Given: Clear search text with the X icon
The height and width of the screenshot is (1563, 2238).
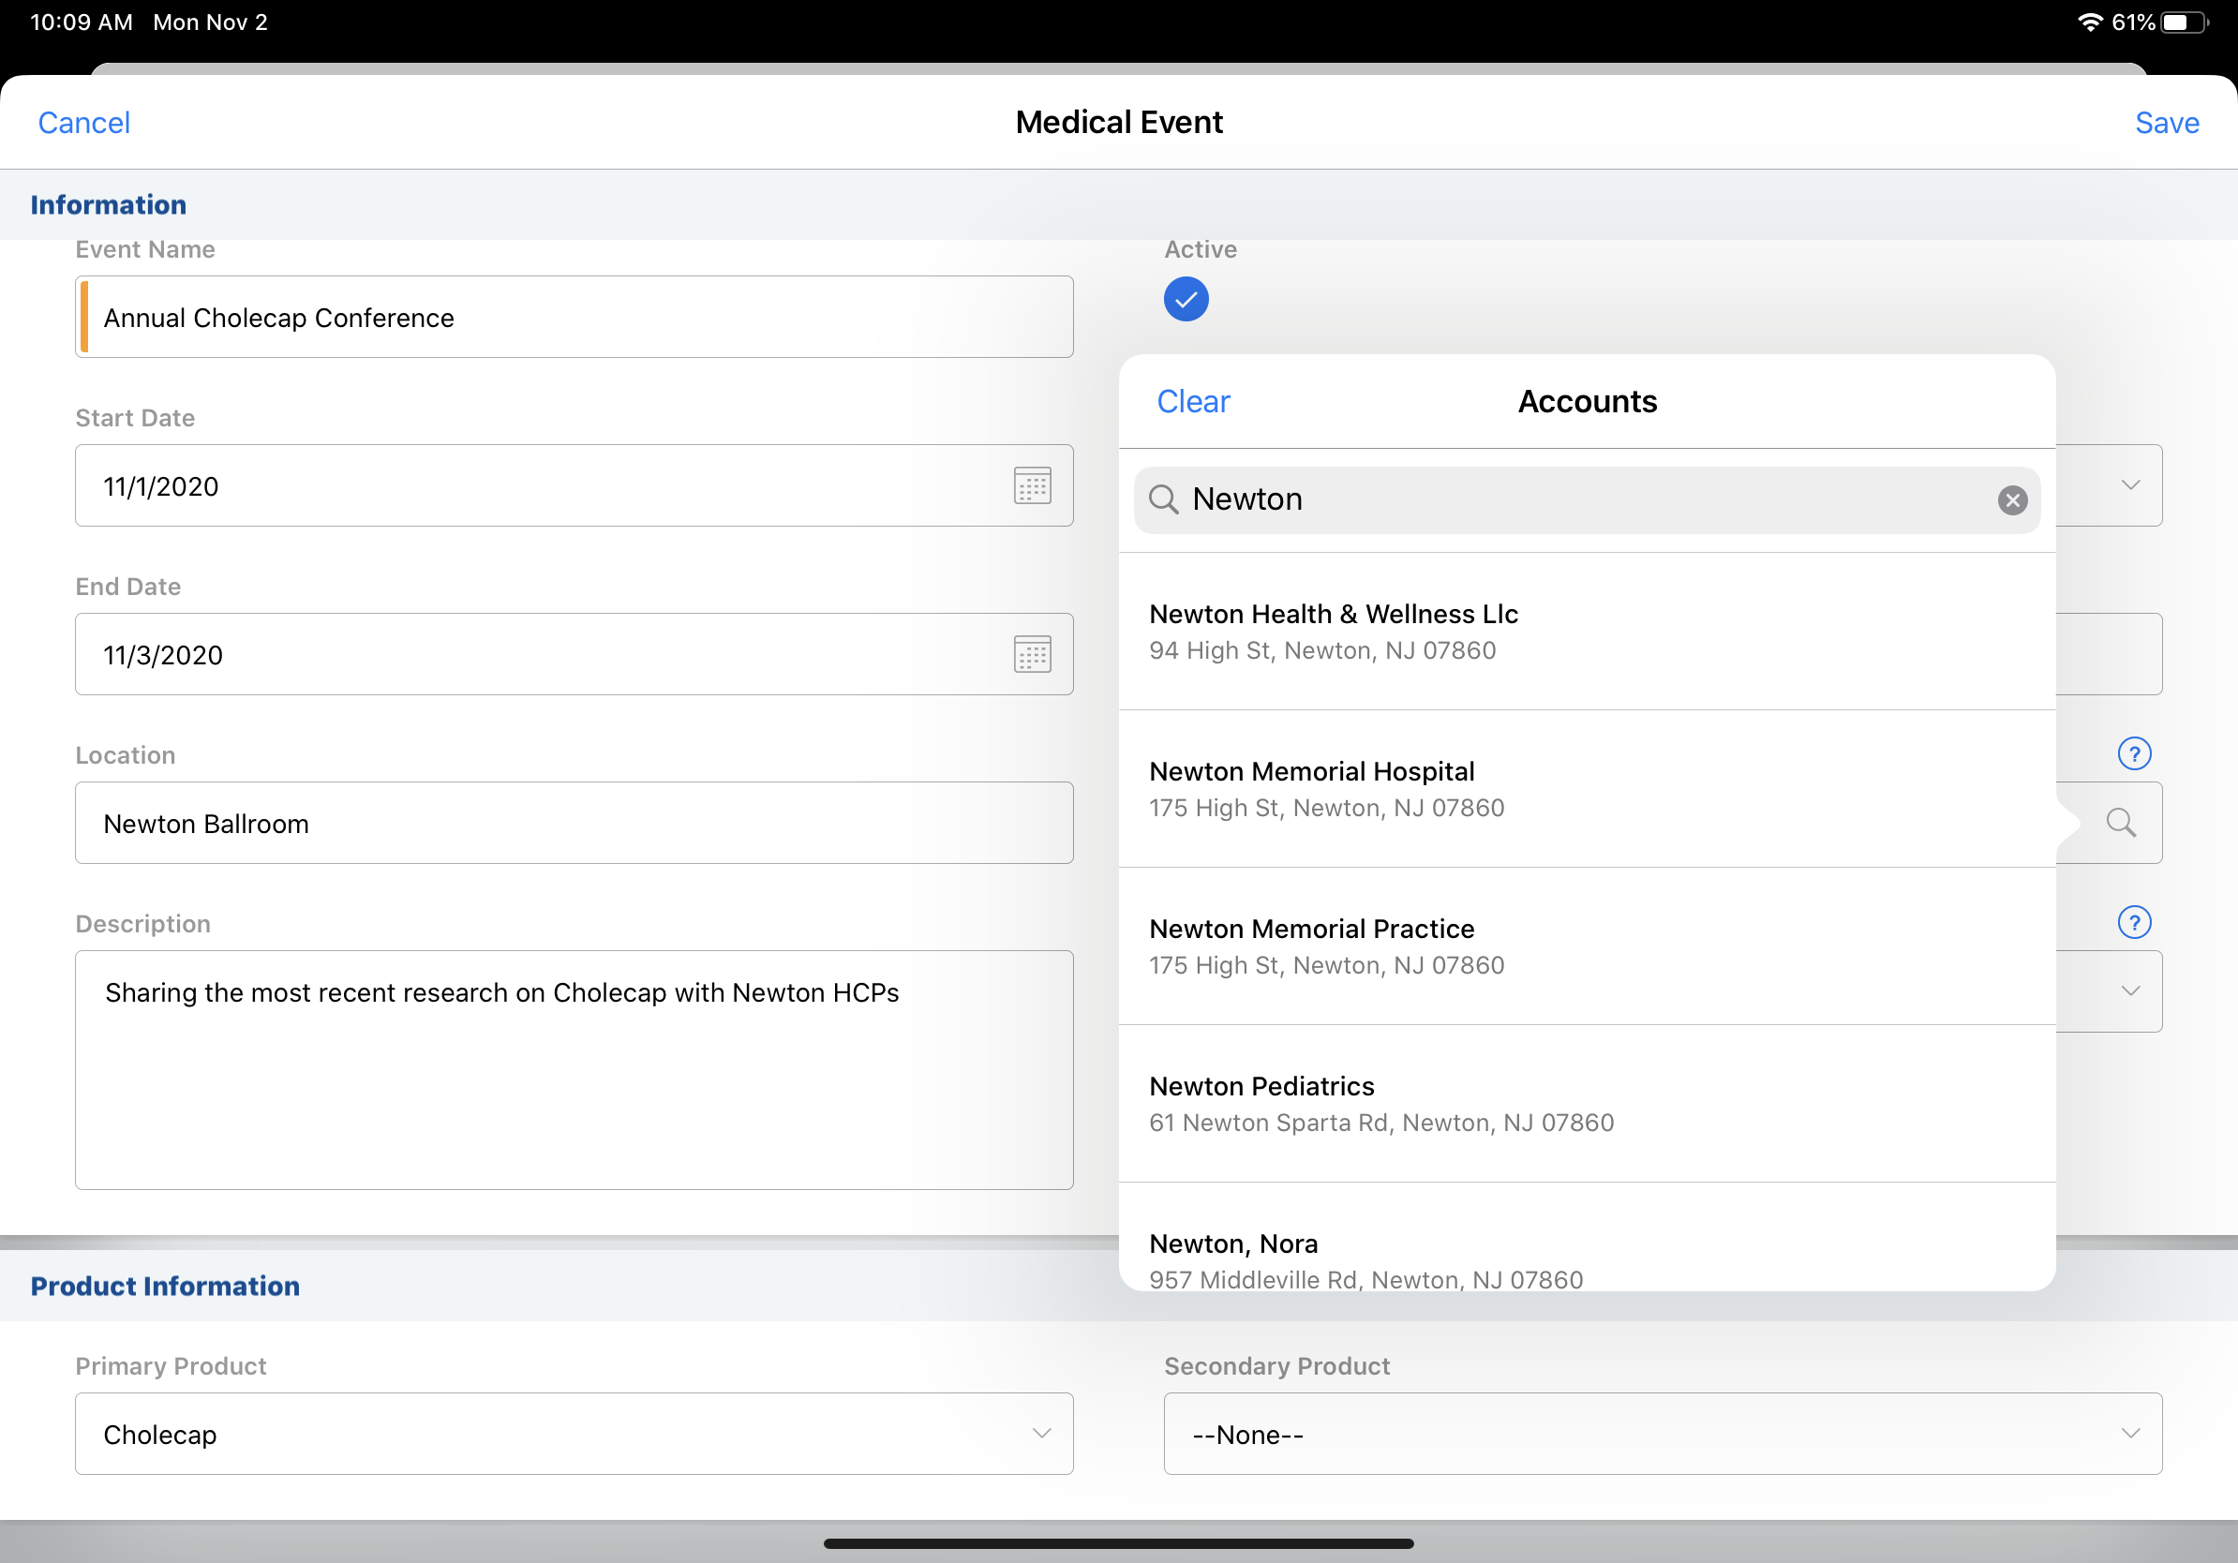Looking at the screenshot, I should click(2011, 499).
